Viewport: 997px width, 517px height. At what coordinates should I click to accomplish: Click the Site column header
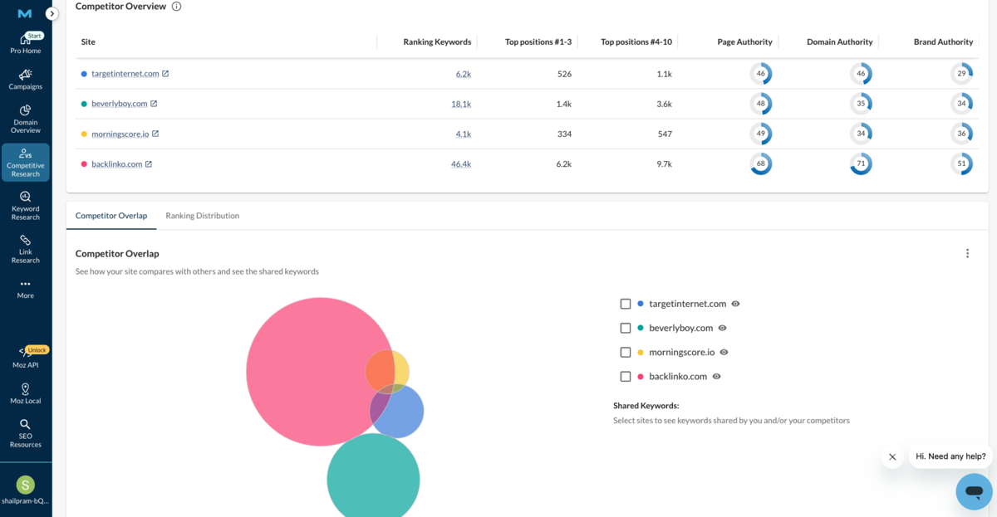point(88,41)
